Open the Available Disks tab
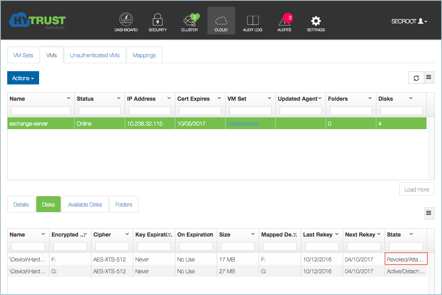The height and width of the screenshot is (295, 442). 85,205
